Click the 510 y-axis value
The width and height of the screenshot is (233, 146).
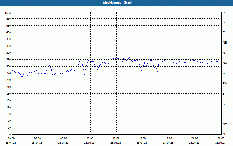[9, 19]
